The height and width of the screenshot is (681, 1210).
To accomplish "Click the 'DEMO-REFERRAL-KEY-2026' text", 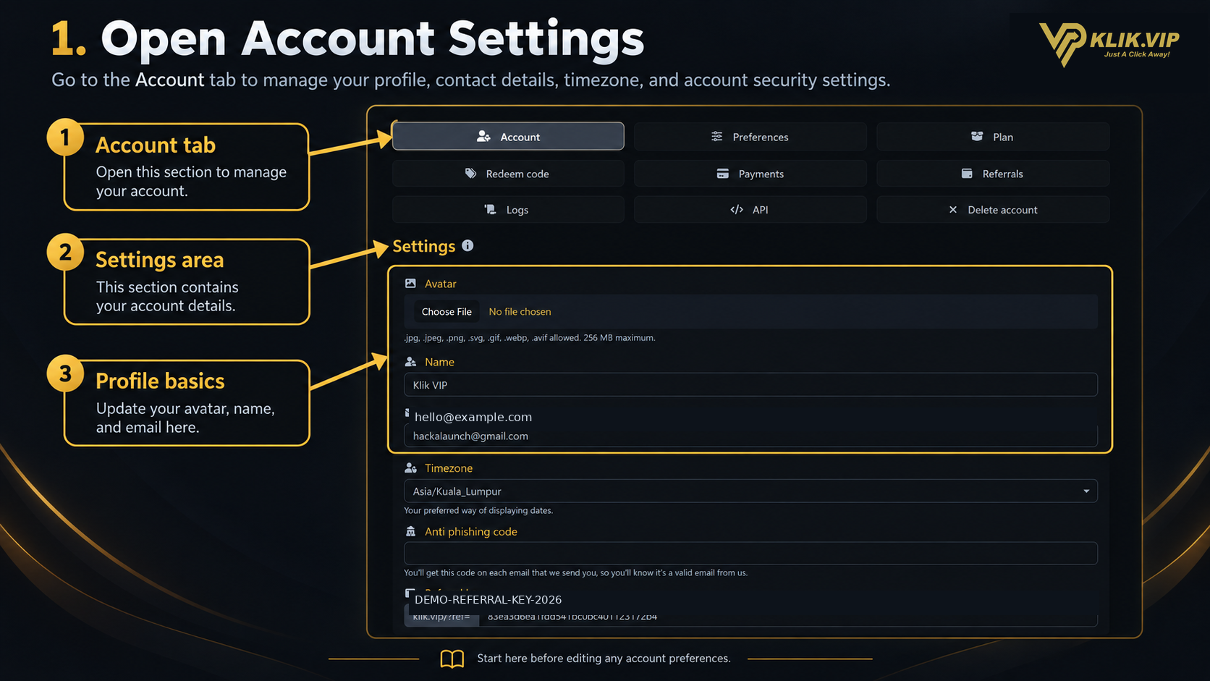I will [488, 599].
